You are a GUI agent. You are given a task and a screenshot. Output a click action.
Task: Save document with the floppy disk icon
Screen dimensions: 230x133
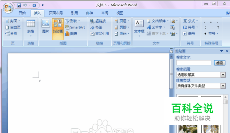coord(19,5)
